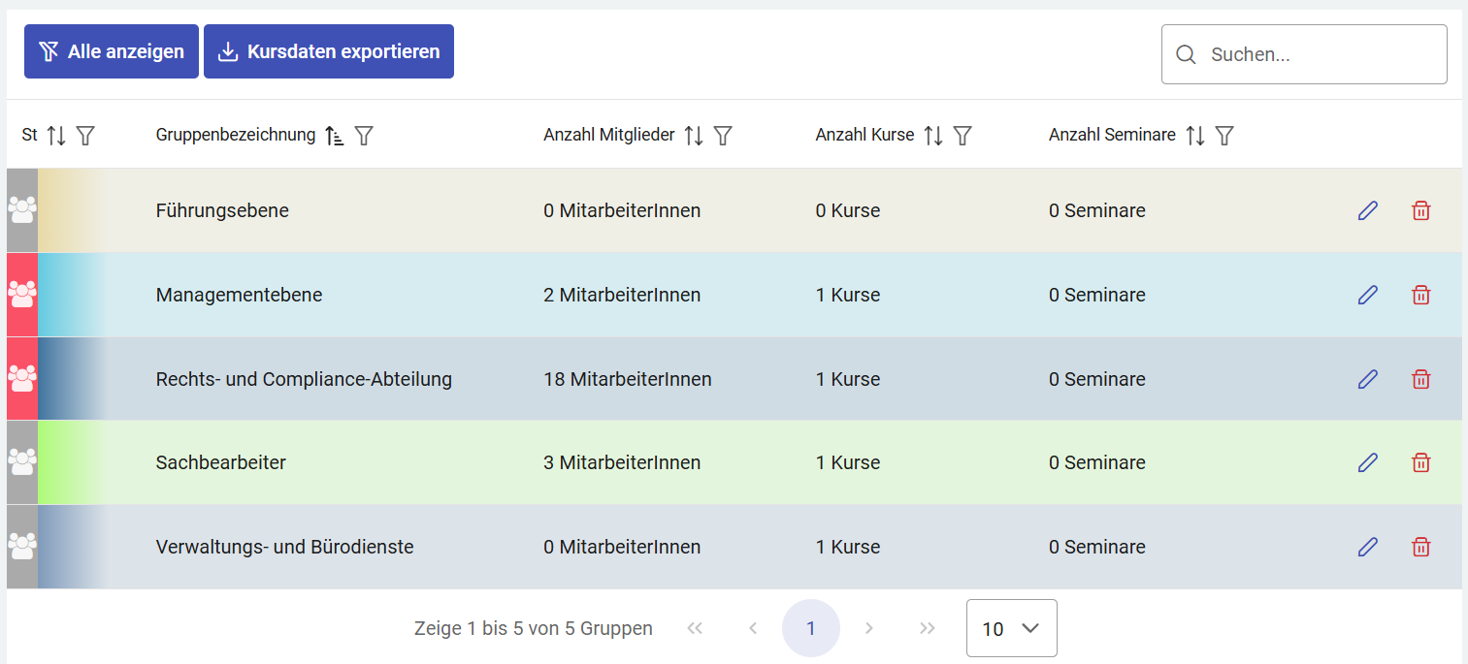Click the red status icon of Managementebene

[x=21, y=295]
